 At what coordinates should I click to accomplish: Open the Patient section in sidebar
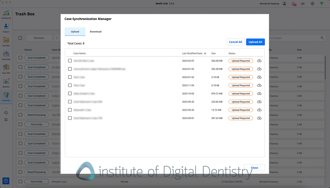coord(6,28)
